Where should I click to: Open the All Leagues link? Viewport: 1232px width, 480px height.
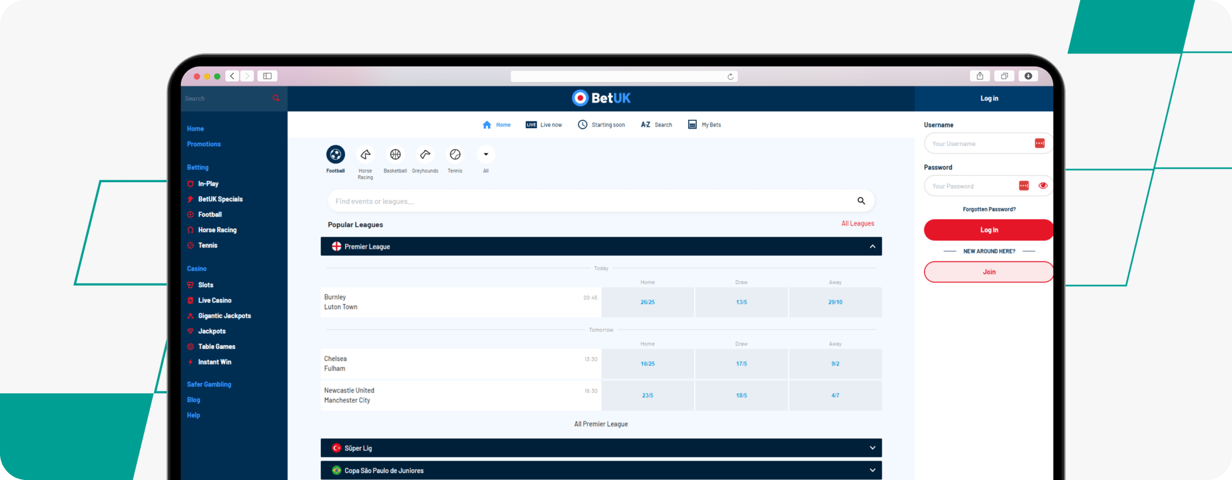pos(858,223)
